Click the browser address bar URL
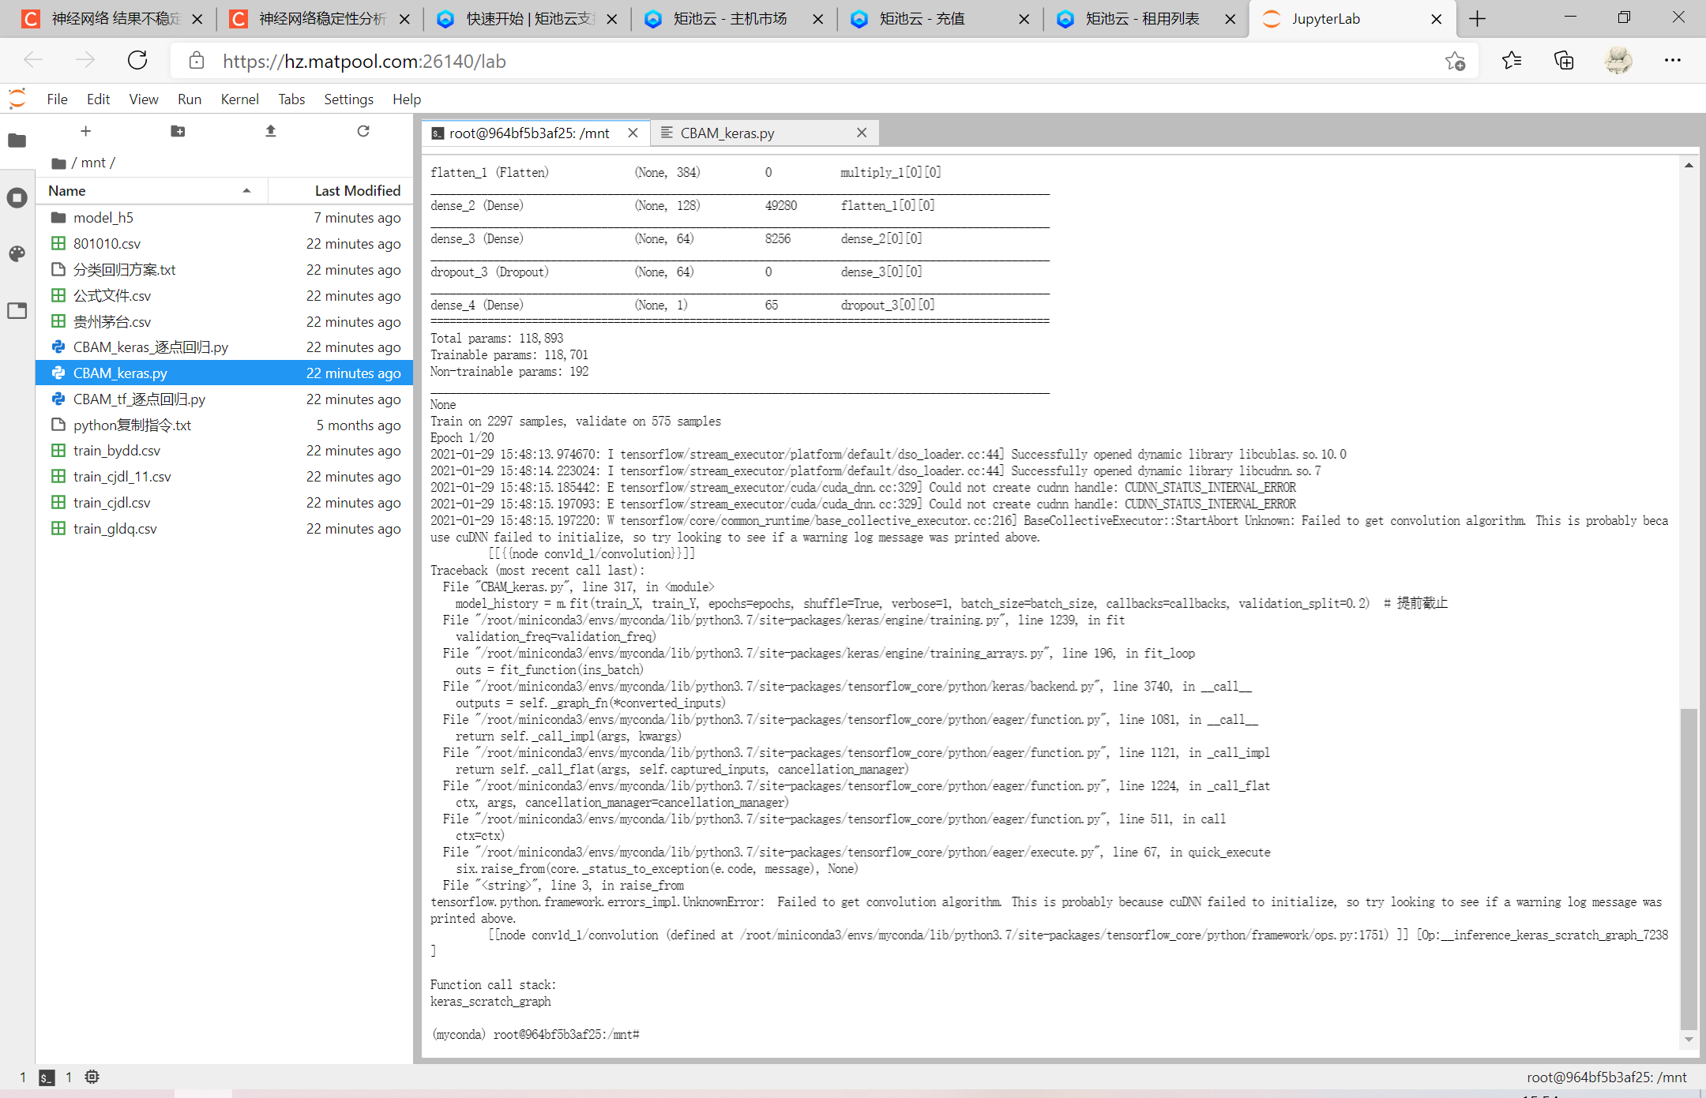The image size is (1706, 1098). [363, 61]
